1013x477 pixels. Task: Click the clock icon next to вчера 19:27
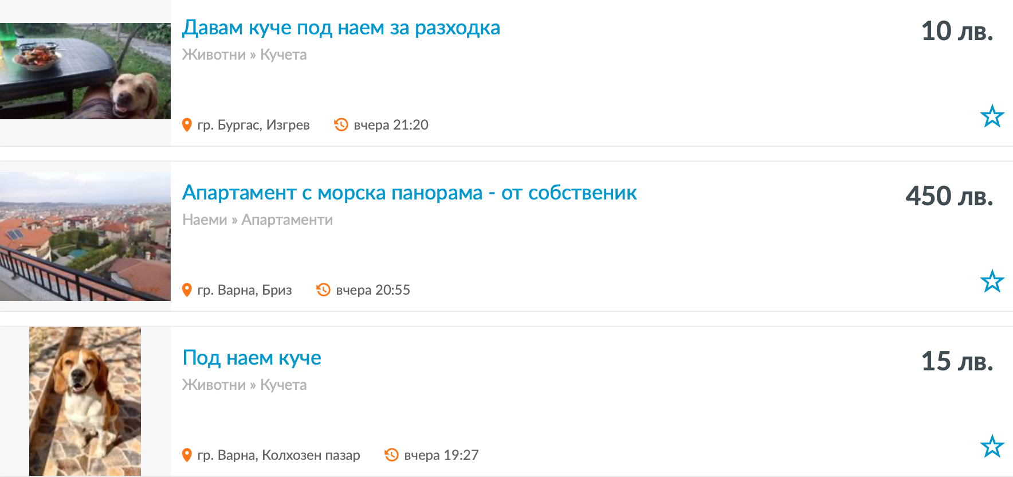point(391,455)
